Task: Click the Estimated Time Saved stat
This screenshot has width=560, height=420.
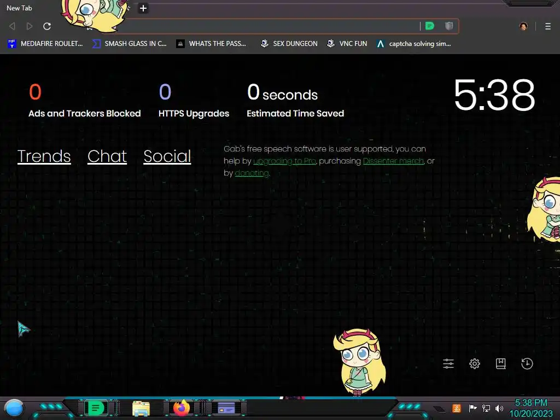Action: tap(295, 101)
